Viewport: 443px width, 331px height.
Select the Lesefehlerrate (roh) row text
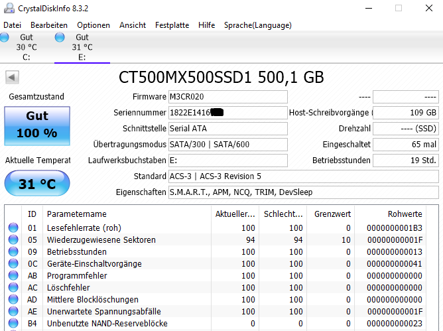point(84,228)
